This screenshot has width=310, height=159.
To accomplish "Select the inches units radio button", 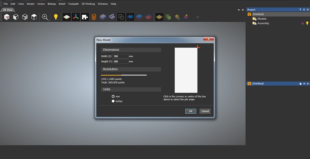I will coord(113,101).
